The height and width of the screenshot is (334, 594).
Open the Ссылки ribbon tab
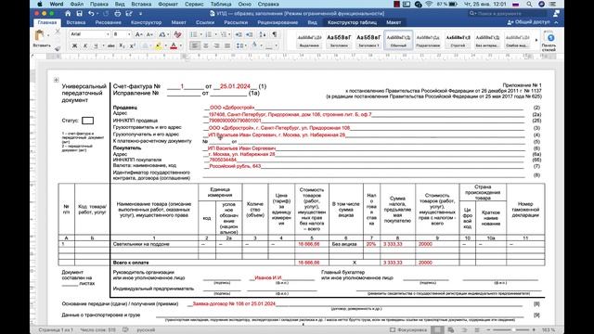tap(205, 22)
